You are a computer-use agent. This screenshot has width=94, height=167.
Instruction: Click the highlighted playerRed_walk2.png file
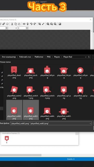click(14, 110)
